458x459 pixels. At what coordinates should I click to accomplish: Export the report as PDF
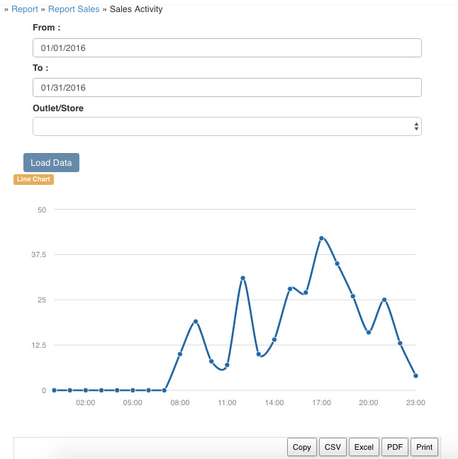tap(395, 447)
